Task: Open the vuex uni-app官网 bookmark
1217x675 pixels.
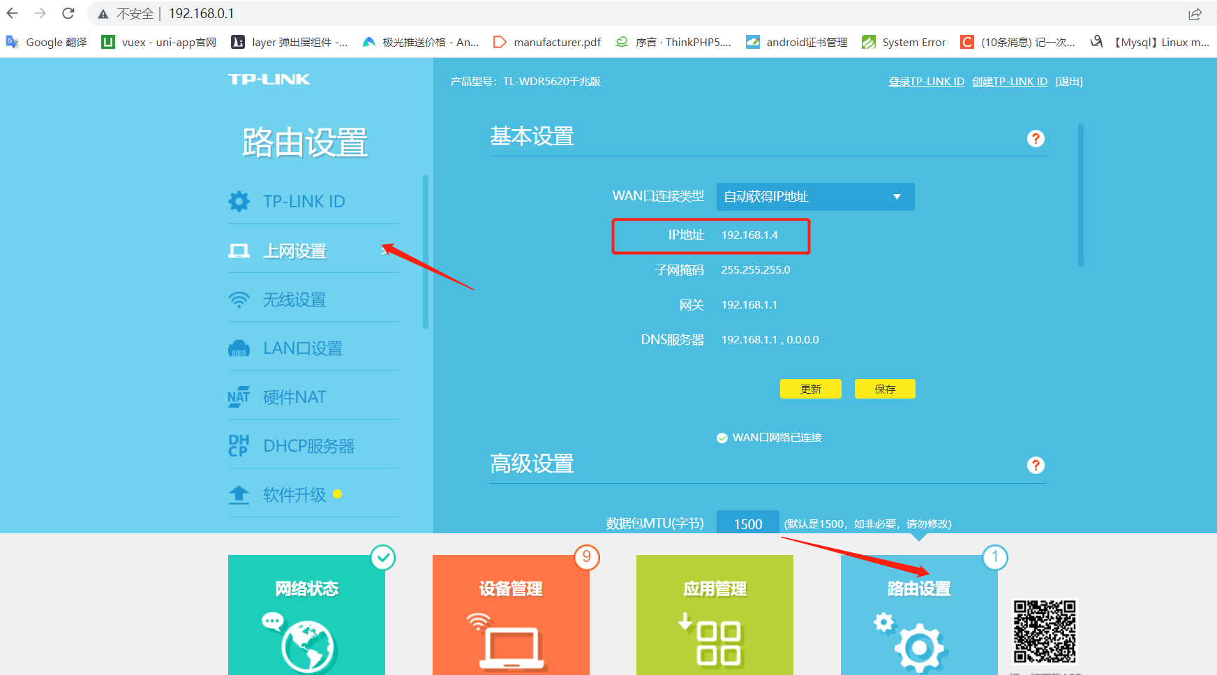Action: [x=159, y=42]
